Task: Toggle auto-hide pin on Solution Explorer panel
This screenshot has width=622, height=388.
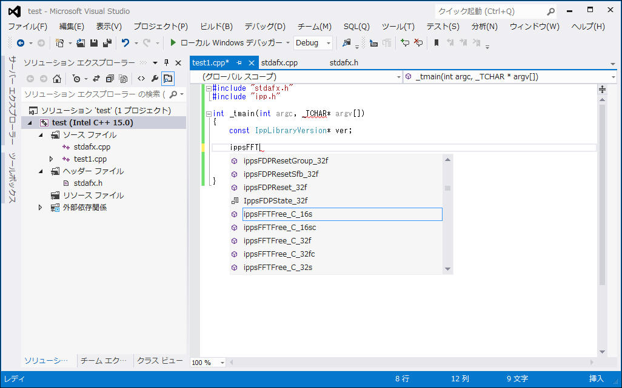Action: tap(167, 62)
